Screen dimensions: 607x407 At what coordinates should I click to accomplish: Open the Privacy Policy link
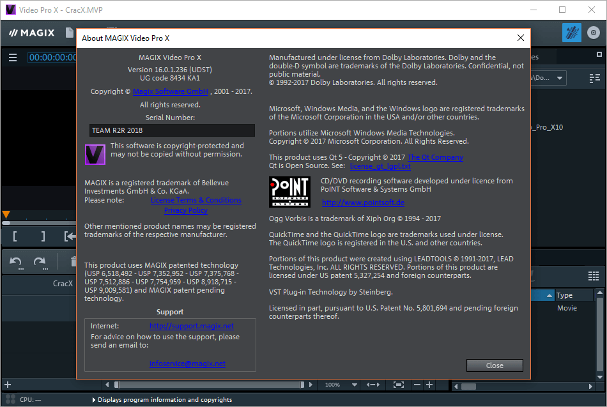click(186, 210)
